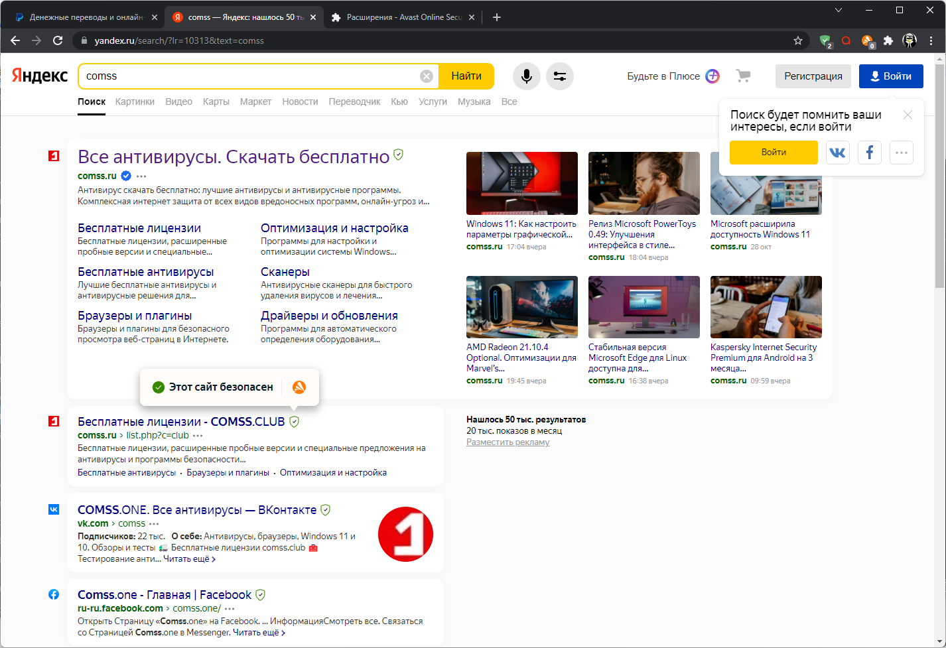Open the Windows 11 graphics settings thumbnail
Image resolution: width=946 pixels, height=648 pixels.
[x=522, y=183]
